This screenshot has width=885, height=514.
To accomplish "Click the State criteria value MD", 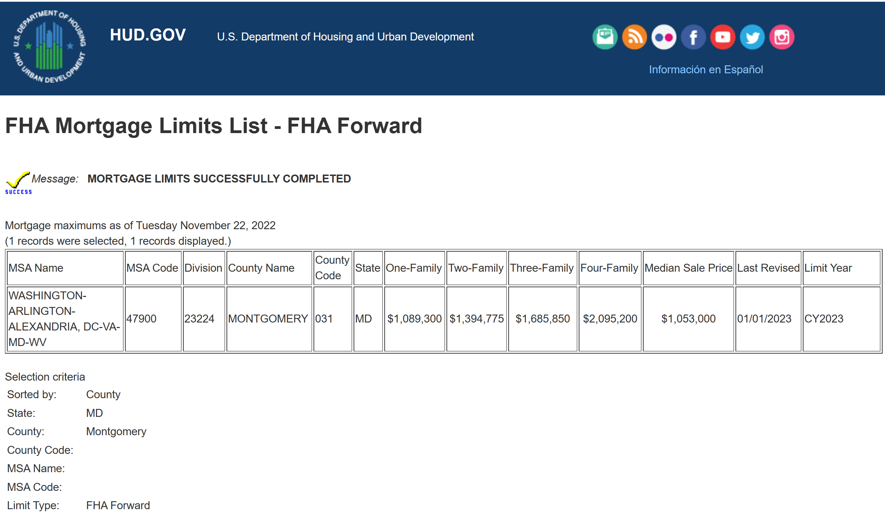I will coord(95,413).
